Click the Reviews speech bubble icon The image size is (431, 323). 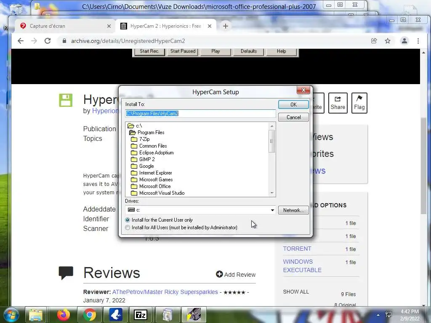[x=66, y=273]
